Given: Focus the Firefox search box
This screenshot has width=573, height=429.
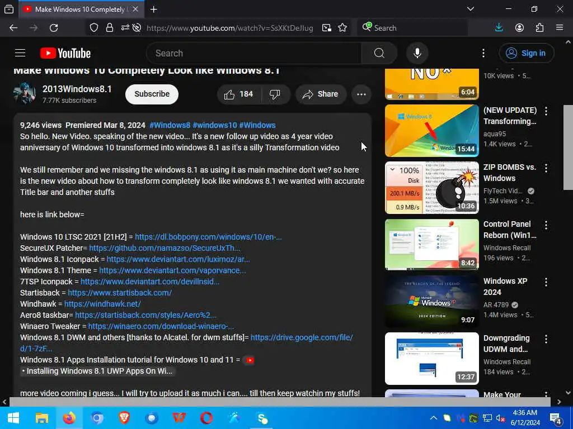Looking at the screenshot, I should 412,28.
